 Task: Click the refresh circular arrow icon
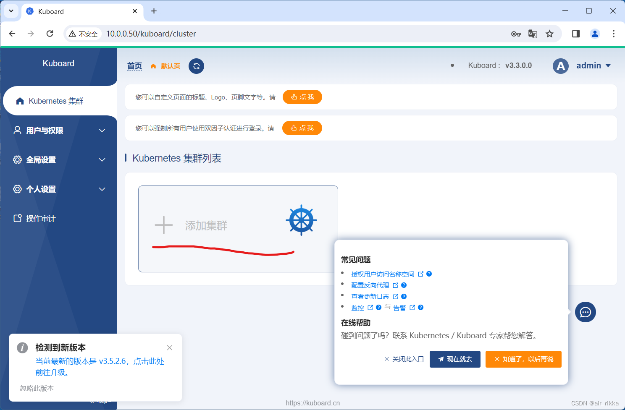(196, 66)
